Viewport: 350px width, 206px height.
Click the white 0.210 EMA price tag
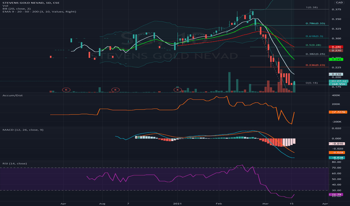click(x=336, y=74)
